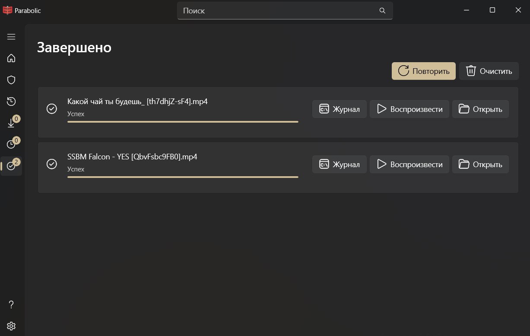Screen dimensions: 530x336
Task: Show the Queued downloads clock icon
Action: coord(11,145)
